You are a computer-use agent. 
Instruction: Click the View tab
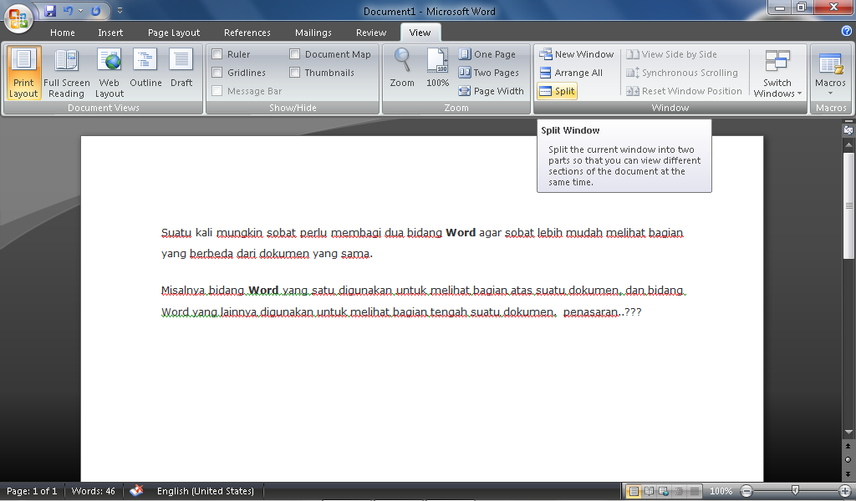click(420, 33)
